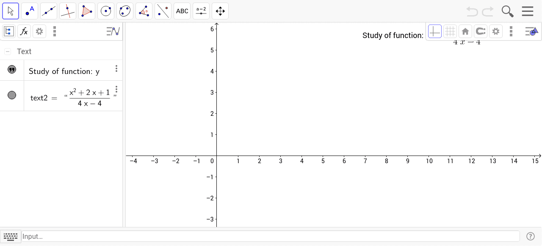This screenshot has height=246, width=542.
Task: Open options for Study of function row
Action: tap(116, 68)
